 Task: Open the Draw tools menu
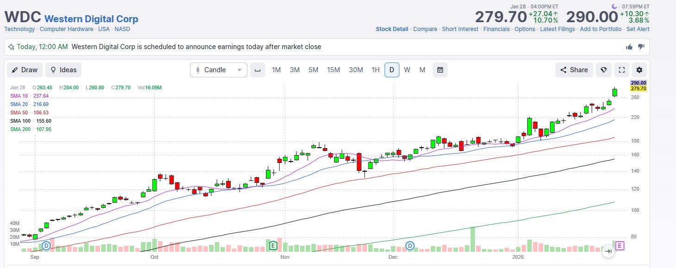tap(25, 70)
